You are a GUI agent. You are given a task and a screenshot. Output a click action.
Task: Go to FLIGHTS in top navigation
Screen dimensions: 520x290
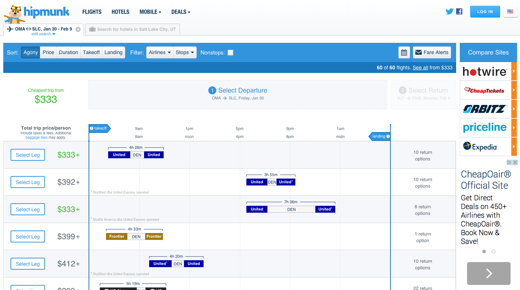pos(92,12)
